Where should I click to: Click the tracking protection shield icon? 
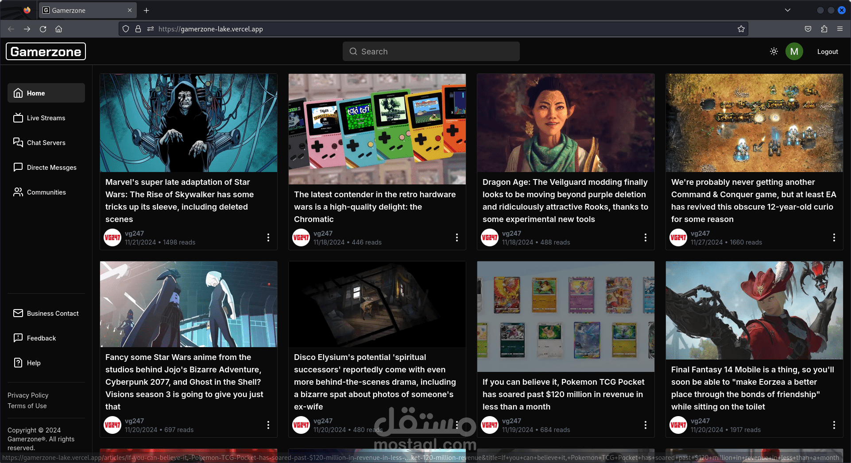click(126, 29)
